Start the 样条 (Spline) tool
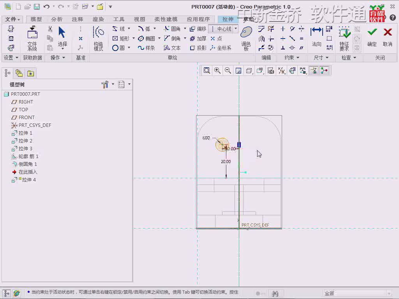Viewport: 399px width, 299px height. (147, 48)
